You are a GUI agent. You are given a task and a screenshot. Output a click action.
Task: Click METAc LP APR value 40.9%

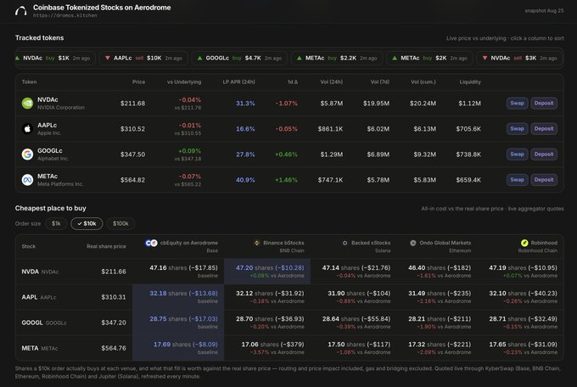pos(245,180)
